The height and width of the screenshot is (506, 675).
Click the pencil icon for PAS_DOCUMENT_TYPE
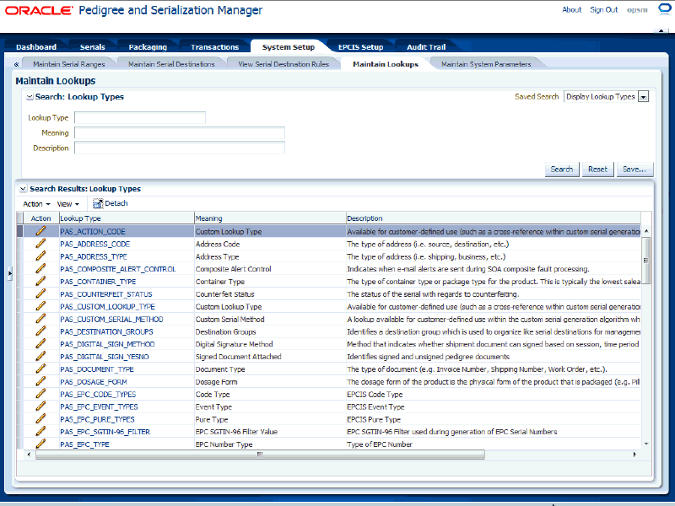[x=40, y=369]
